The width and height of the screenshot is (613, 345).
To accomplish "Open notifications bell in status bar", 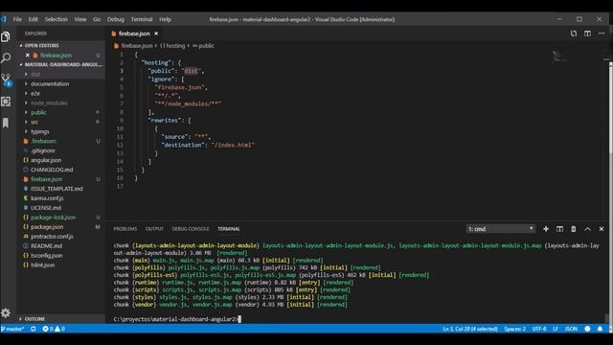I will (600, 329).
